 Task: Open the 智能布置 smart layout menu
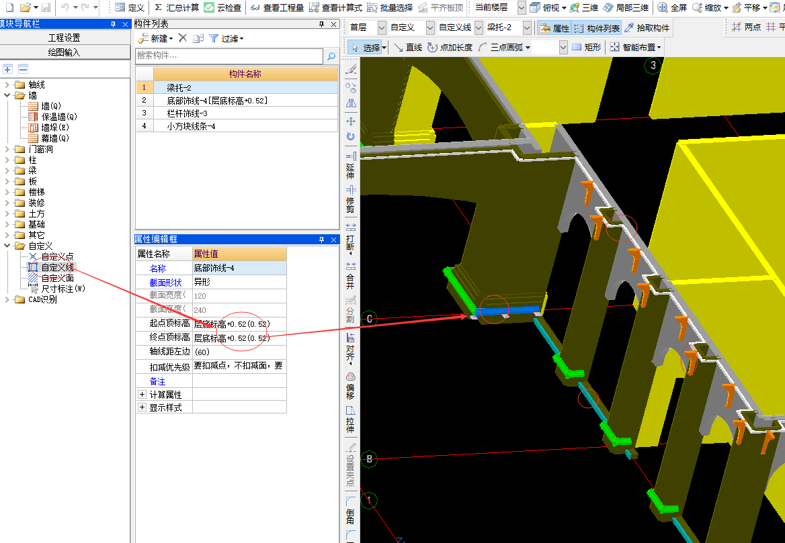pyautogui.click(x=635, y=48)
